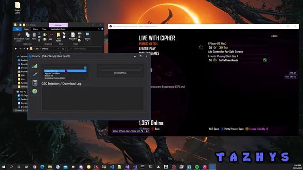Select the PSD folder in navigation pane
This screenshot has width=303, height=170.
point(21,76)
